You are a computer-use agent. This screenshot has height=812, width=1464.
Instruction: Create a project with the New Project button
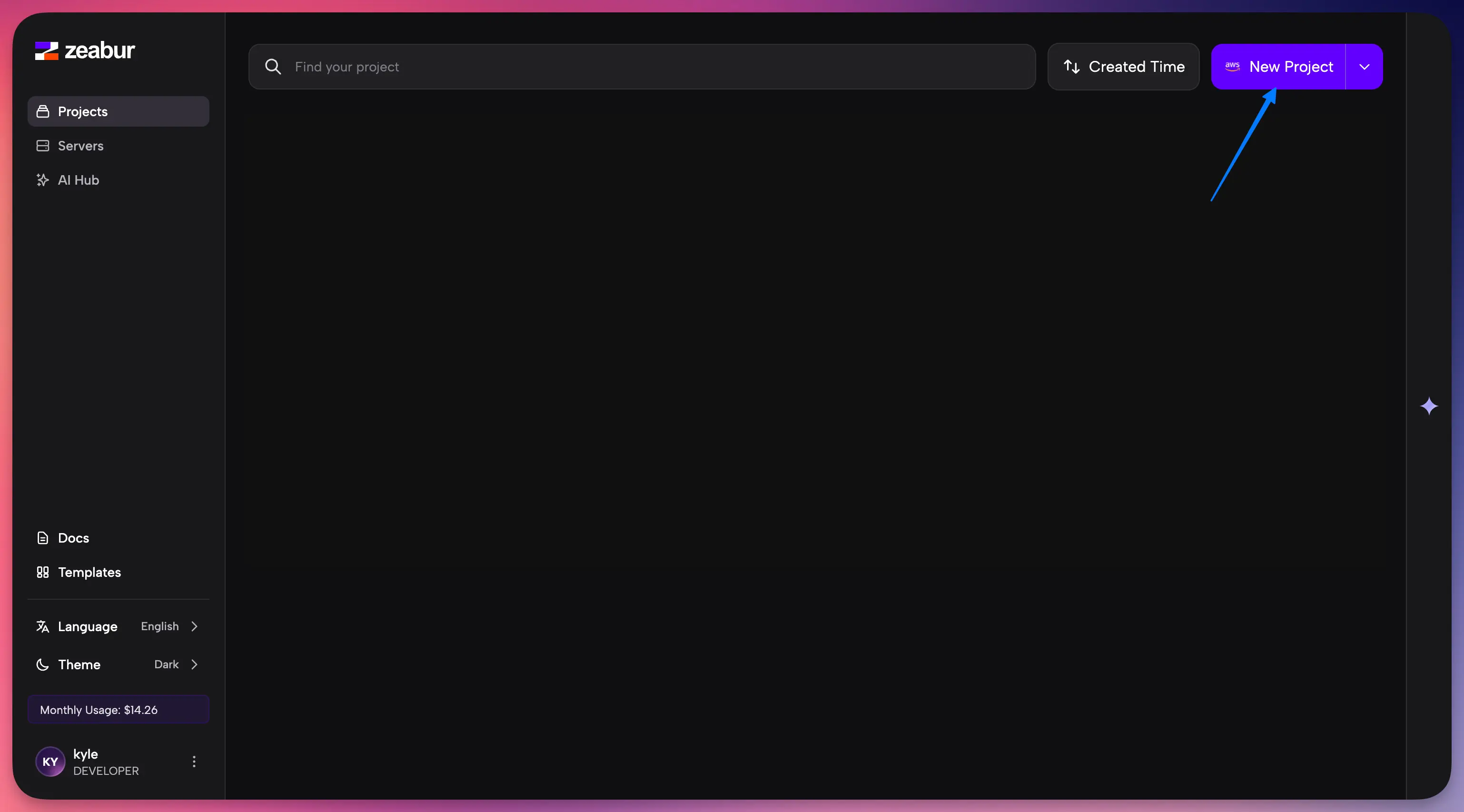[x=1291, y=67]
